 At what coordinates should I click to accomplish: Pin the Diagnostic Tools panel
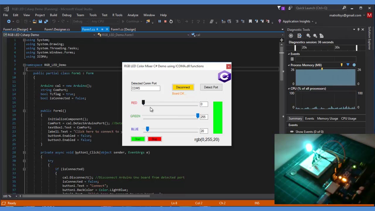[x=358, y=30]
